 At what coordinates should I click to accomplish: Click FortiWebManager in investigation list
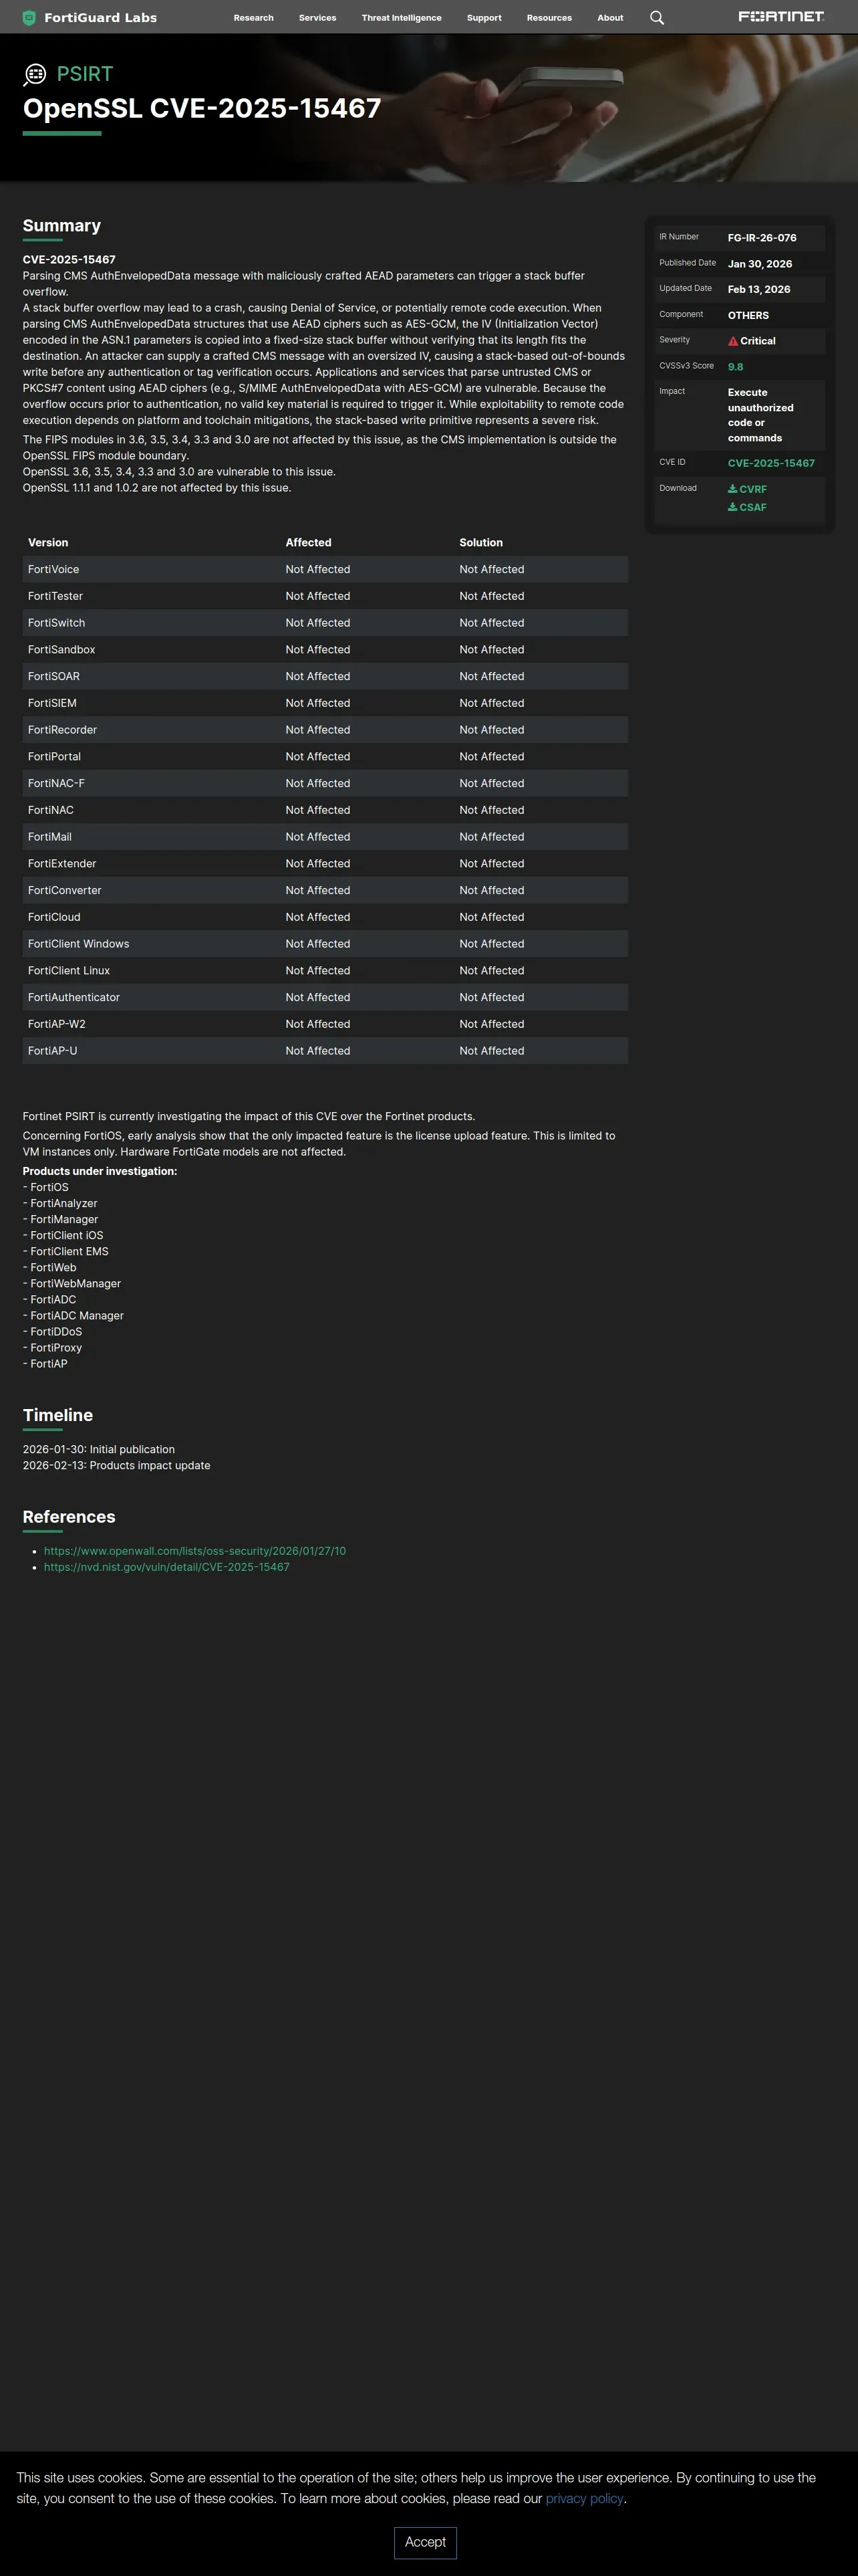(x=75, y=1284)
